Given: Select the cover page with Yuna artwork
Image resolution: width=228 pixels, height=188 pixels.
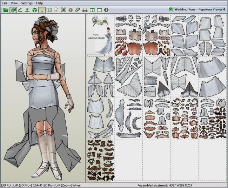Looking at the screenshot, I should (100, 35).
